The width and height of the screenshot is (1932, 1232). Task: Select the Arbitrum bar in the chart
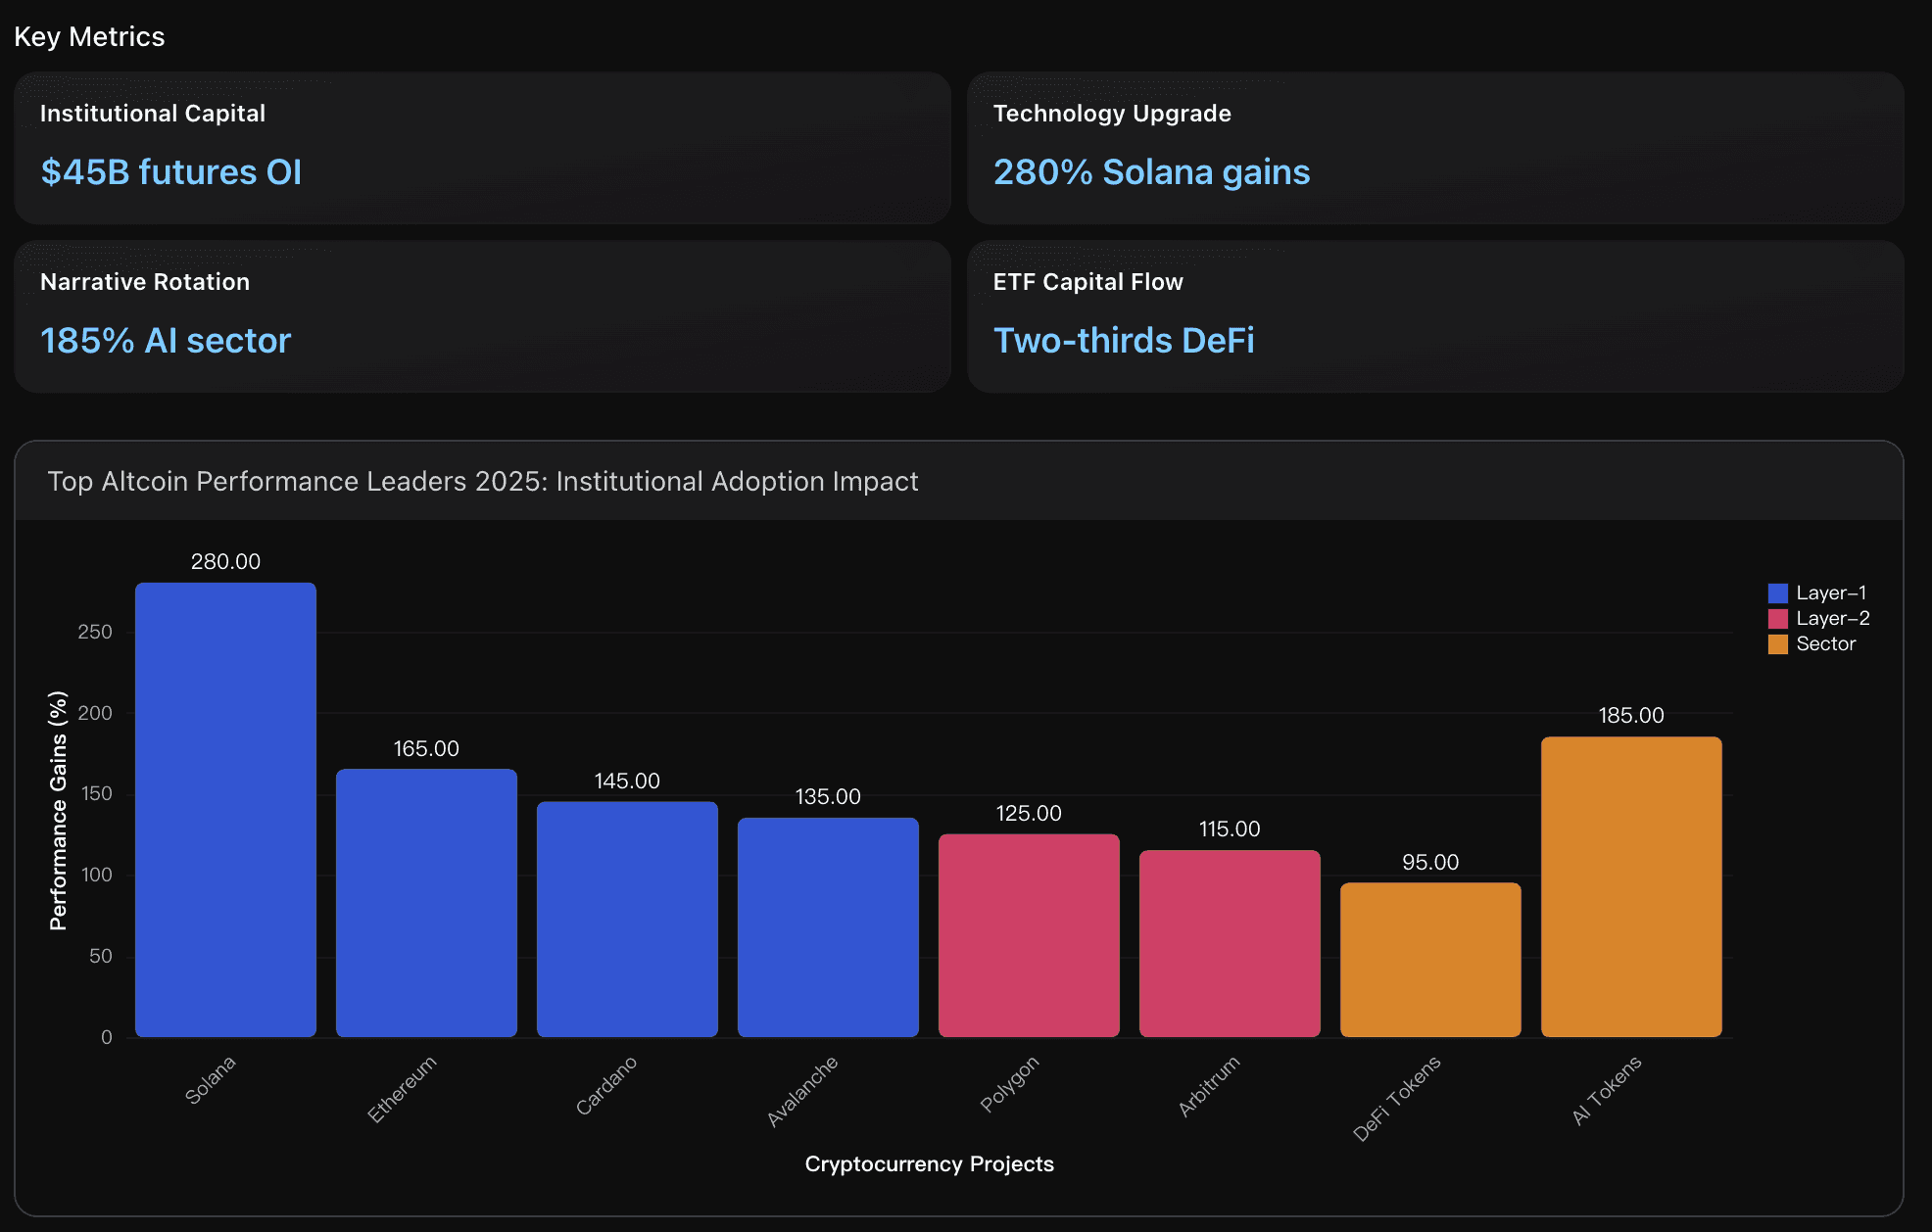(x=1230, y=944)
